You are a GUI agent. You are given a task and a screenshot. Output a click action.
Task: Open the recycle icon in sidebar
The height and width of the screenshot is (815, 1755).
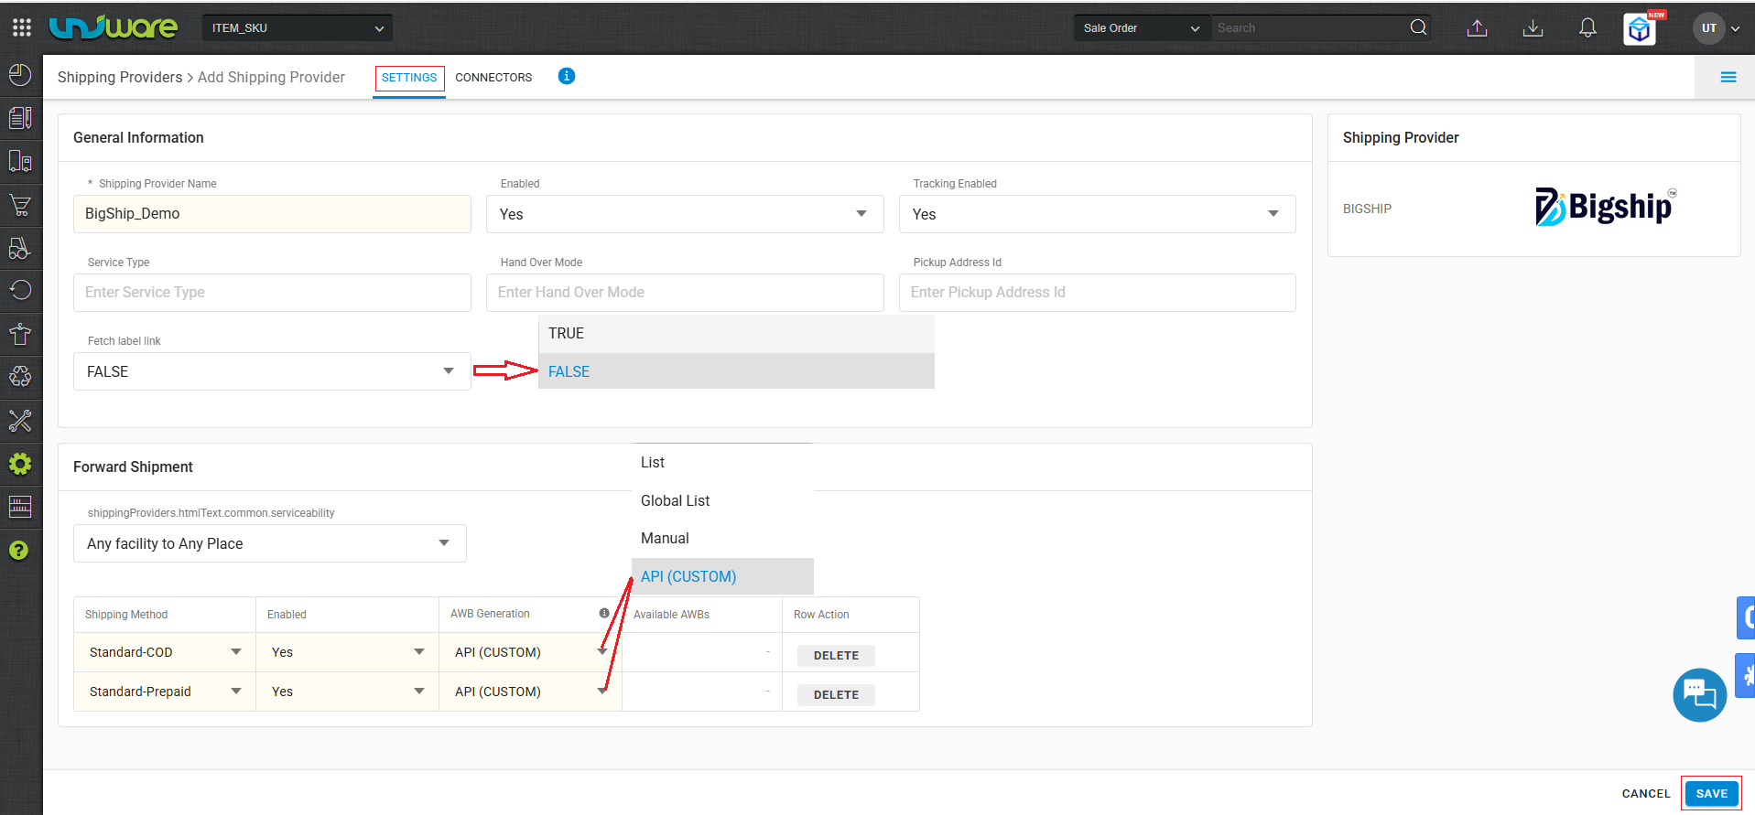tap(20, 377)
